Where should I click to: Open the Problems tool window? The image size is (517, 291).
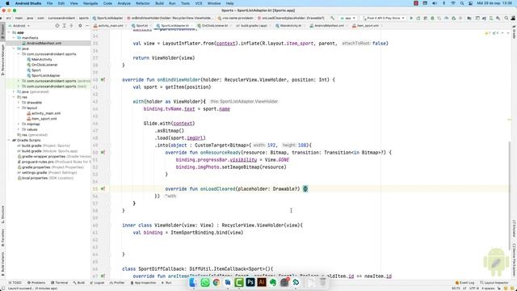tap(36, 283)
